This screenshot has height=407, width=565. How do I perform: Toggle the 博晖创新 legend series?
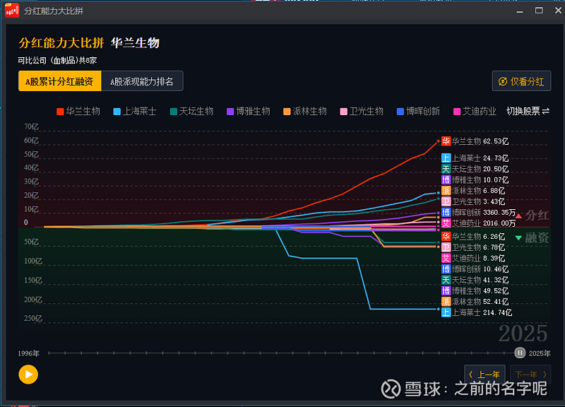pyautogui.click(x=418, y=112)
